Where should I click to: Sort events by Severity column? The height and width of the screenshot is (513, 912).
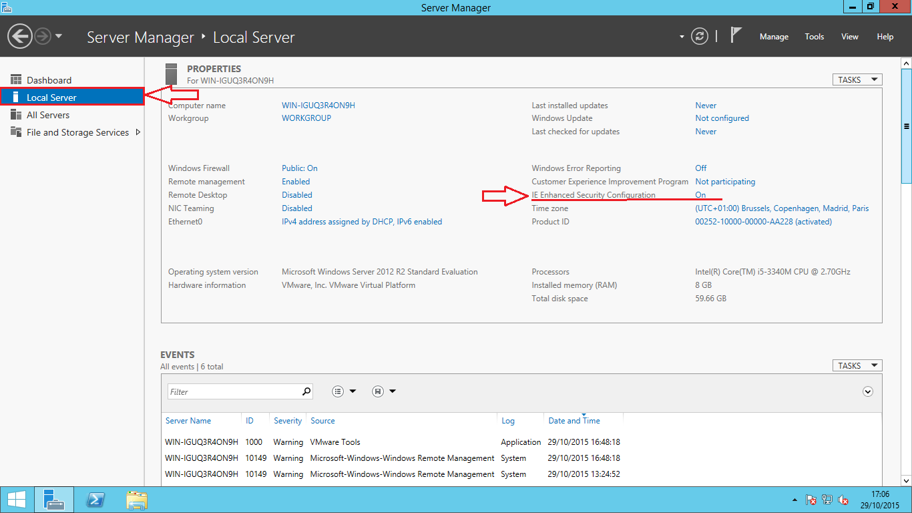click(288, 421)
